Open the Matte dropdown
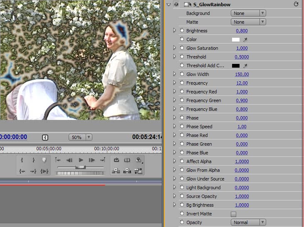This screenshot has height=227, width=304. point(248,22)
